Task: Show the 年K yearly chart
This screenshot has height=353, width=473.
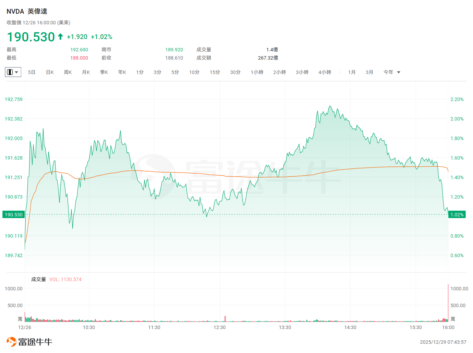Action: click(x=122, y=72)
